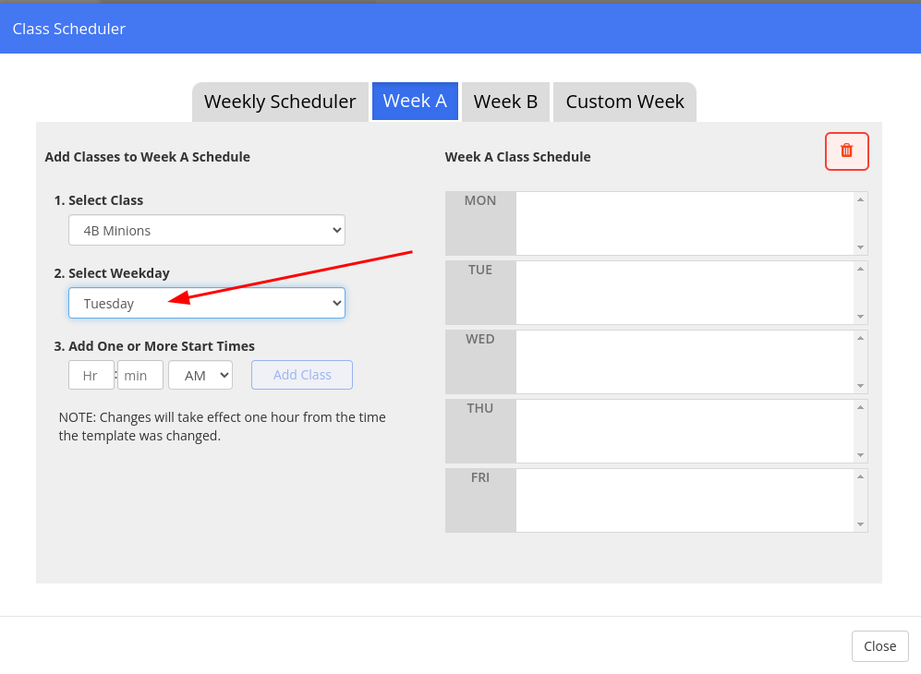921x674 pixels.
Task: Click the MON schedule scroll down arrow
Action: pos(861,247)
